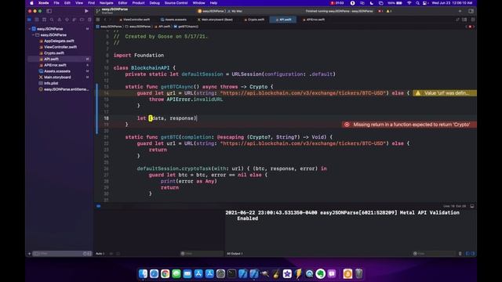Hide the variables view pane

[x=467, y=254]
